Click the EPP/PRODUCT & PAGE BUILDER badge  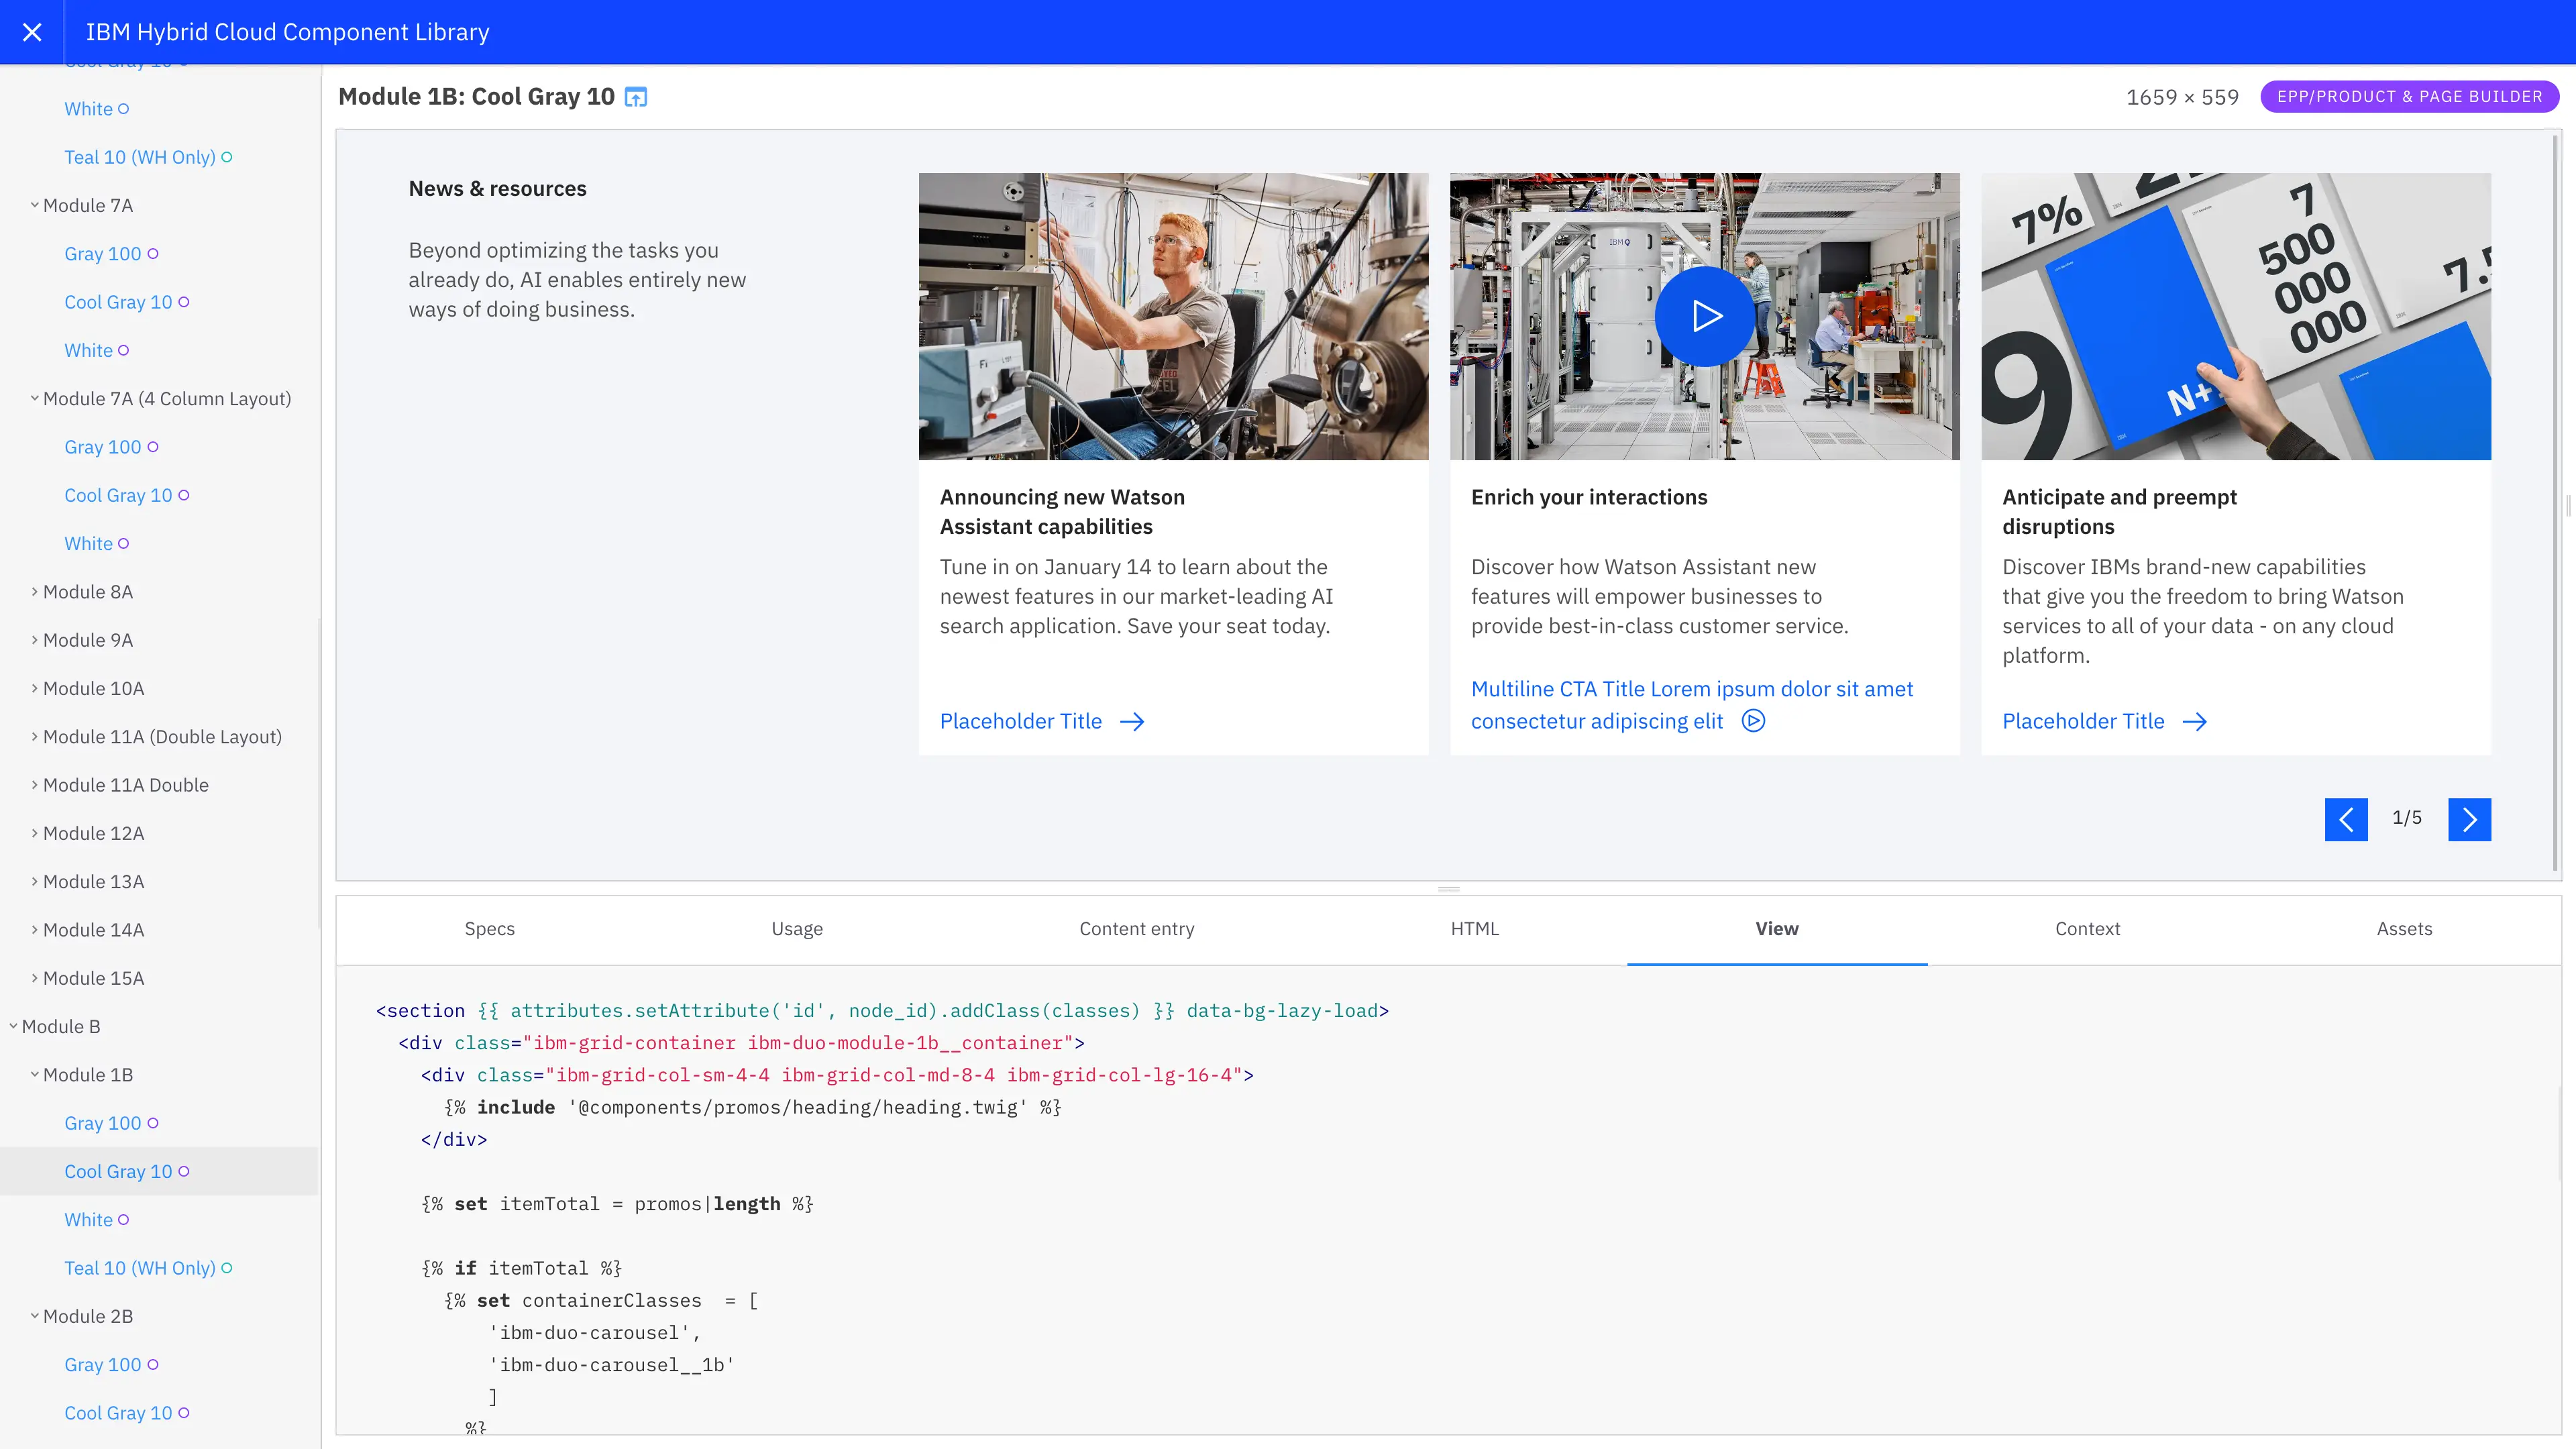(2410, 96)
